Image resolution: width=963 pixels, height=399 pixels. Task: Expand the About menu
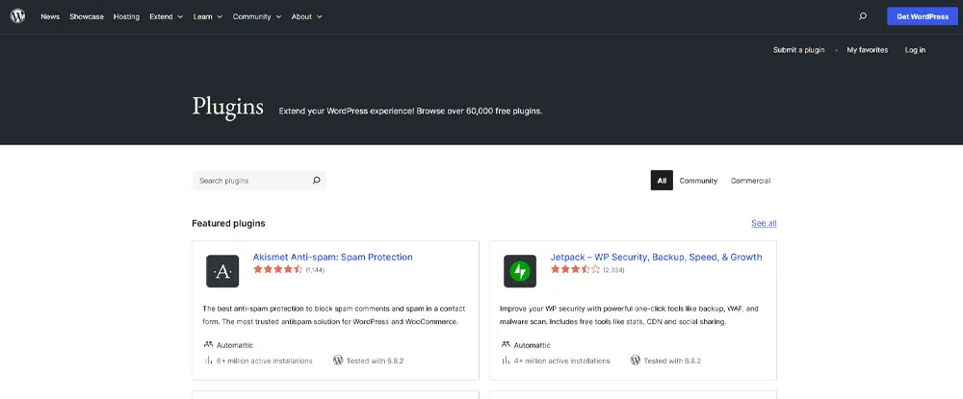click(x=306, y=16)
